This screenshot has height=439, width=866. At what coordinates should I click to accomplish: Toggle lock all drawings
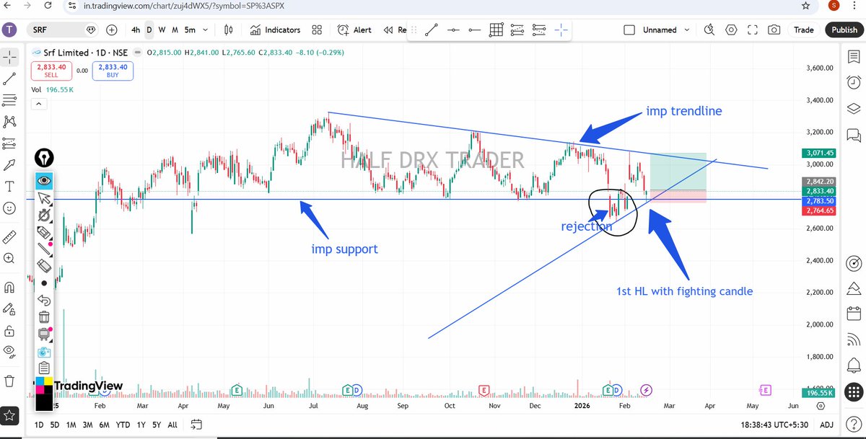click(x=9, y=330)
